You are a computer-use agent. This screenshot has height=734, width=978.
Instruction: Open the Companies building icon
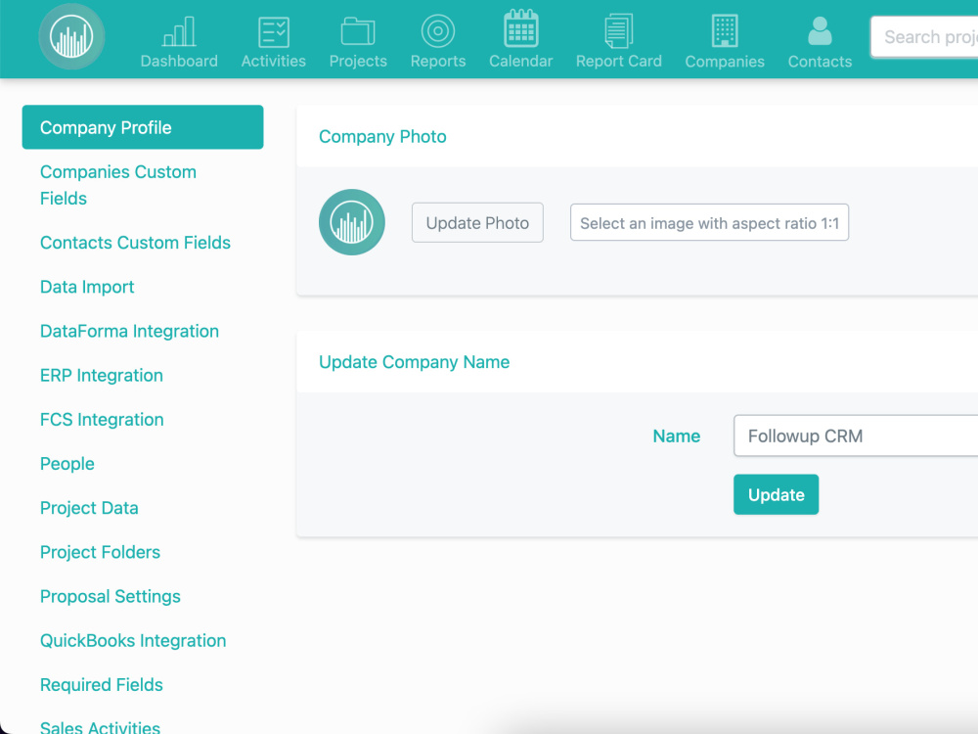pyautogui.click(x=725, y=31)
